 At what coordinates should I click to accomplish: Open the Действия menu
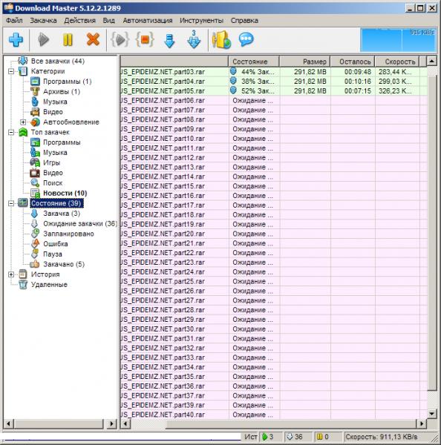pyautogui.click(x=80, y=21)
